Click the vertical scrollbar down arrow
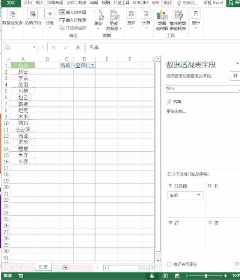The width and height of the screenshot is (240, 280). pyautogui.click(x=158, y=260)
